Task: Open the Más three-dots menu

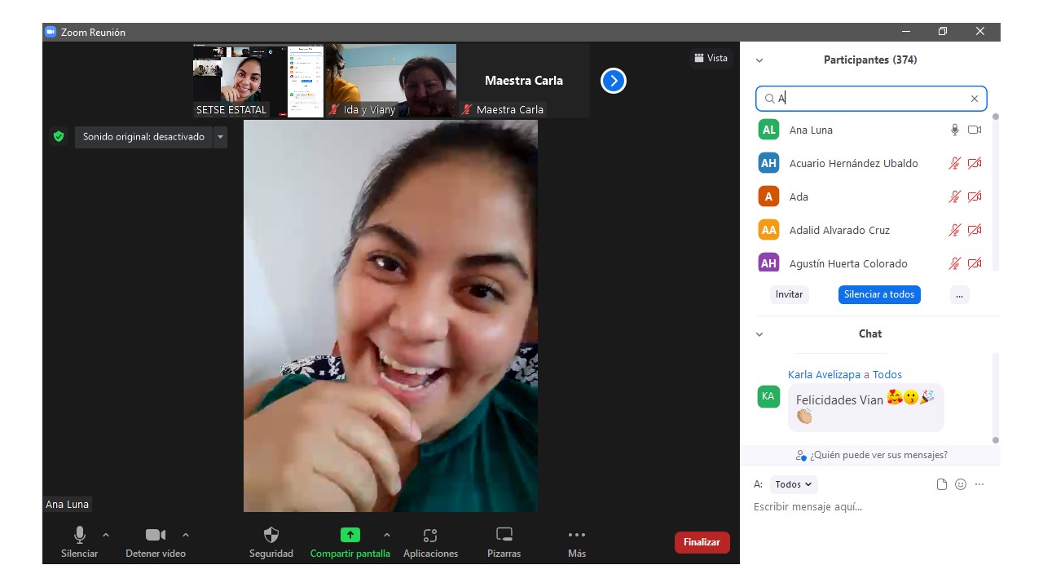Action: (x=577, y=535)
